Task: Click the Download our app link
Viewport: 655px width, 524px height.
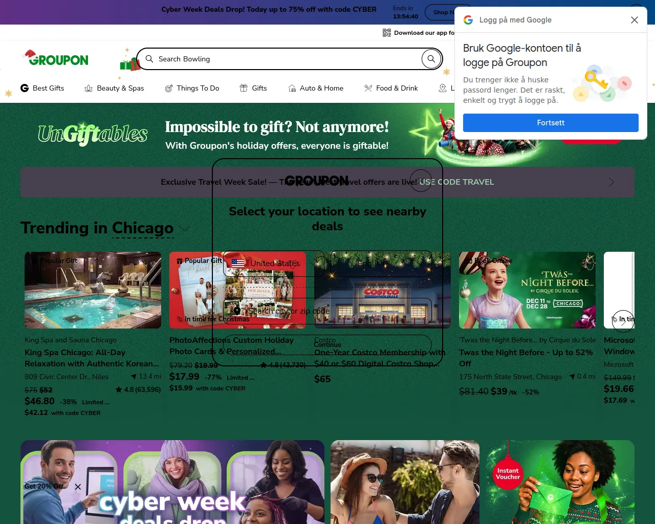Action: (424, 33)
